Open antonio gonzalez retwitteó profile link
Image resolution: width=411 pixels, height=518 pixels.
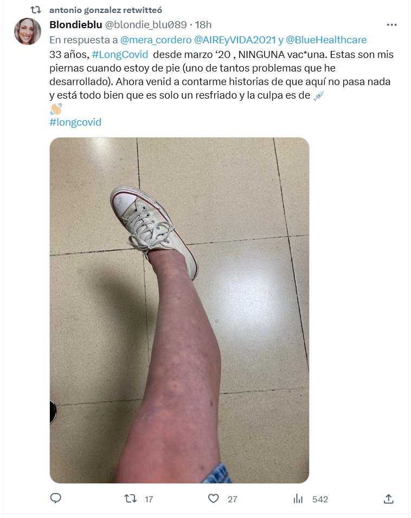106,10
